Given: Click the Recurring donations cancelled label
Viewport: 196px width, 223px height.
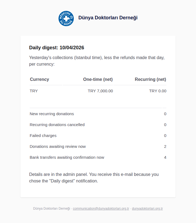Looking at the screenshot, I should [x=57, y=125].
